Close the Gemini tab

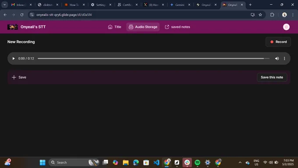(189, 5)
